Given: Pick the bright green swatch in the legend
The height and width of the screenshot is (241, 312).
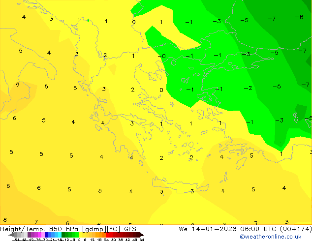Looking at the screenshot, I should pyautogui.click(x=77, y=235).
